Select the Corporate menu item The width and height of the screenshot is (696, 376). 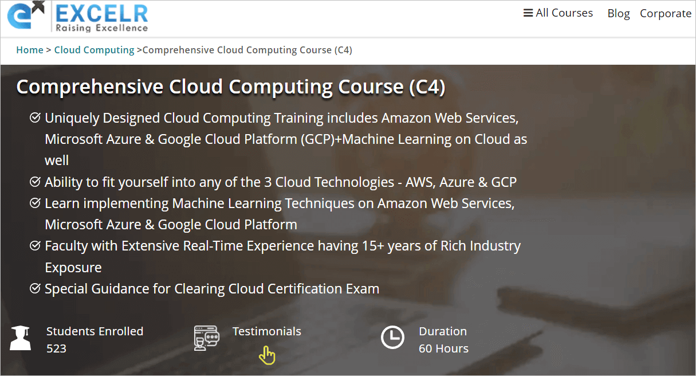pyautogui.click(x=666, y=13)
